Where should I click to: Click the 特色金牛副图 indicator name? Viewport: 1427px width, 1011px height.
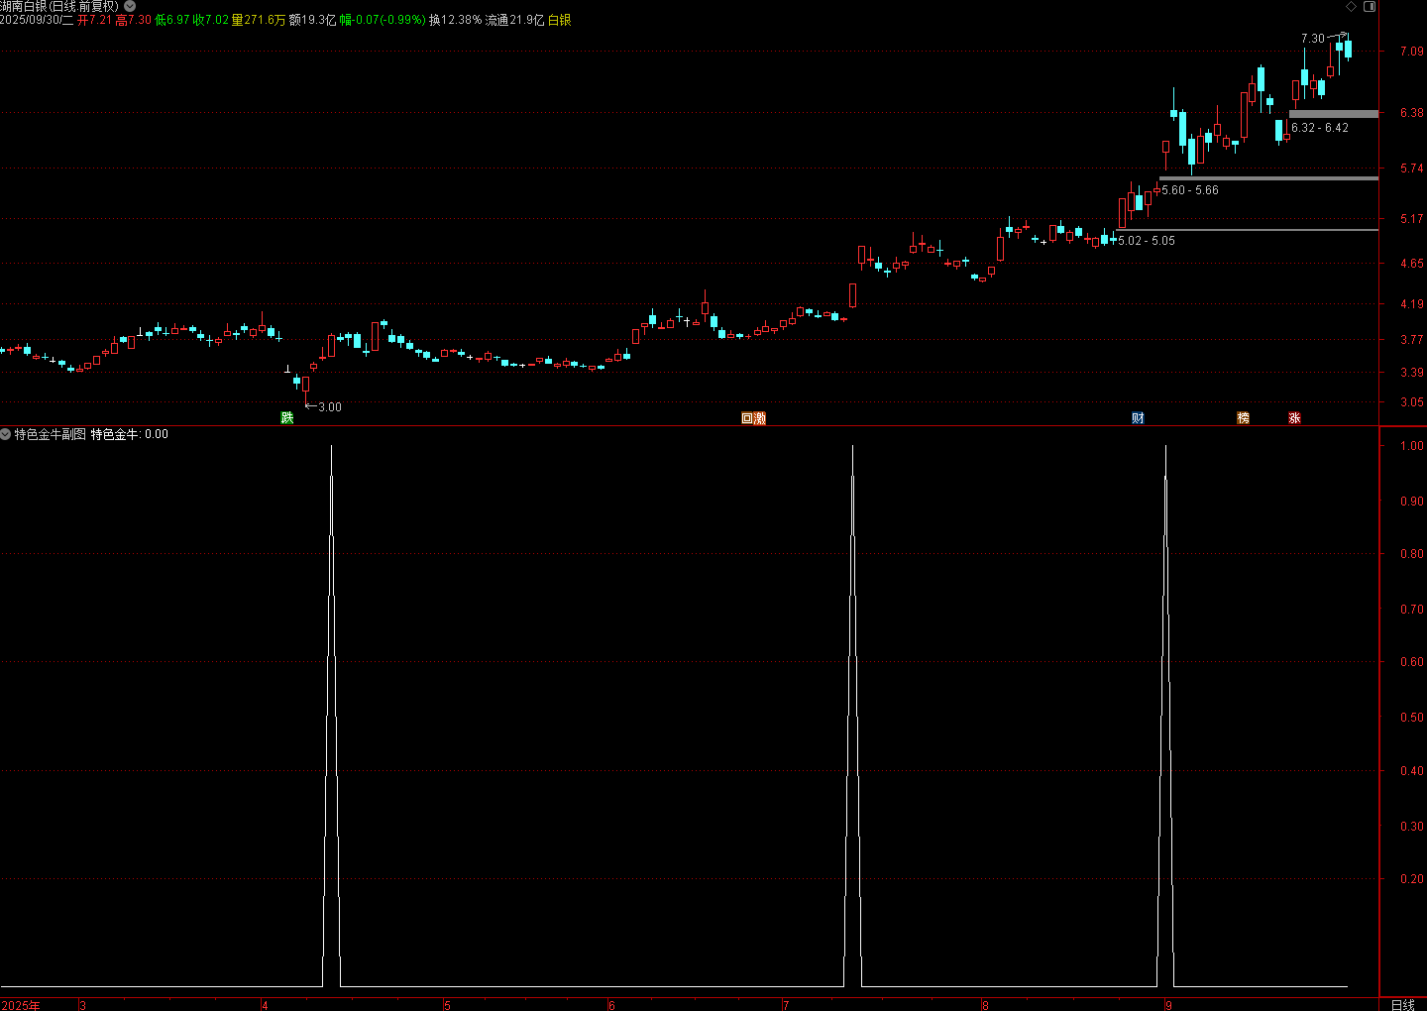coord(51,434)
